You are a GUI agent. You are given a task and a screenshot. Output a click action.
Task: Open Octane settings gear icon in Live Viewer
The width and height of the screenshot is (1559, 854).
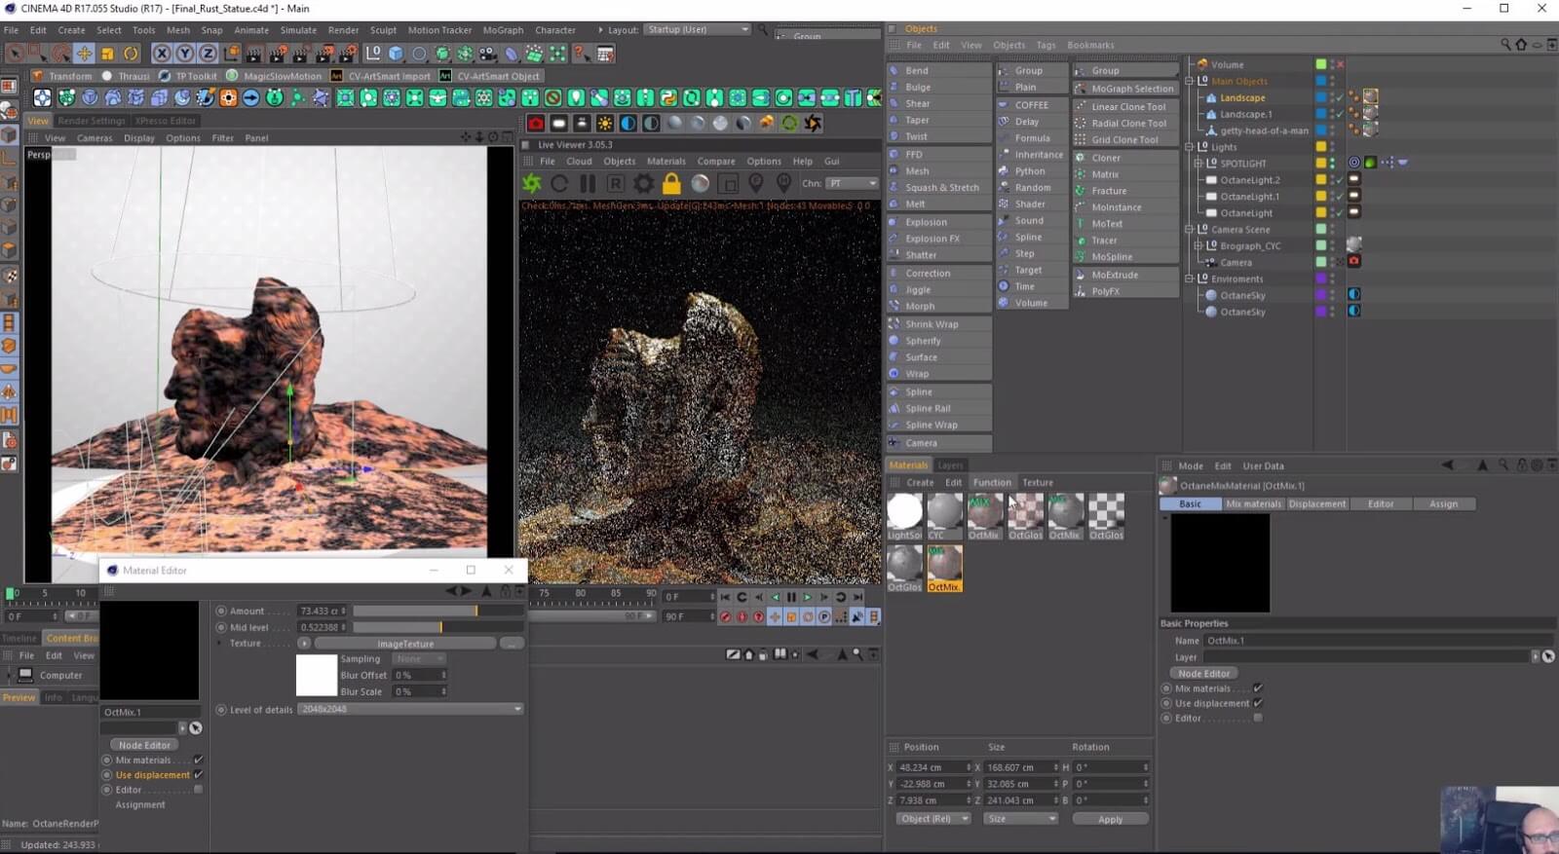click(x=644, y=184)
